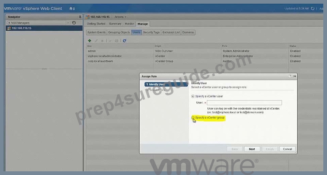Switch to the Getting Started tab
Screen dimensions: 327x175
pos(96,24)
